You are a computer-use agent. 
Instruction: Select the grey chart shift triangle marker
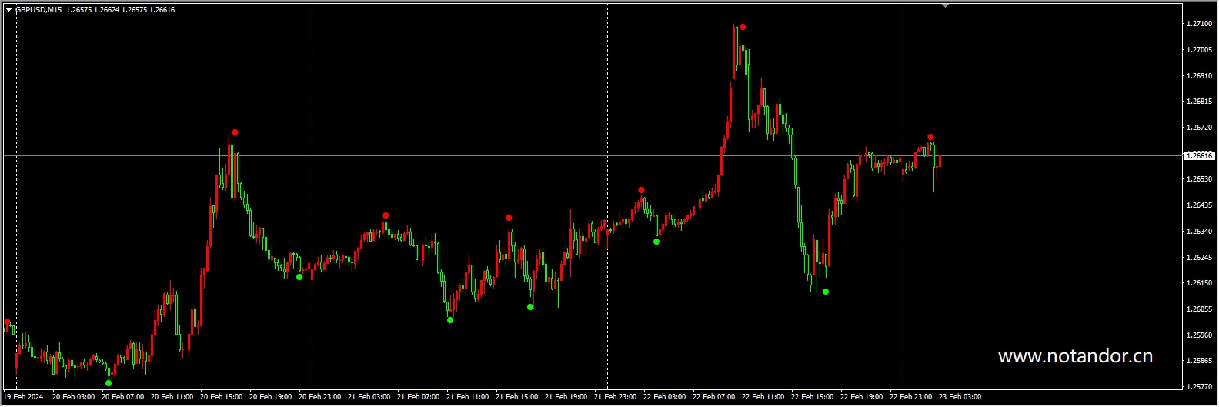point(945,5)
